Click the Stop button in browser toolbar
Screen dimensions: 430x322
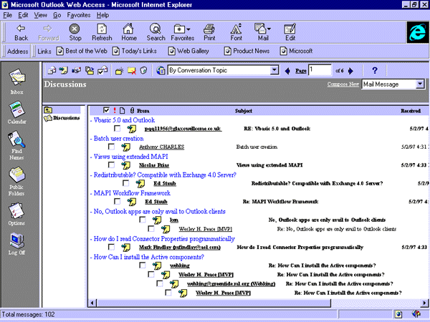click(75, 31)
